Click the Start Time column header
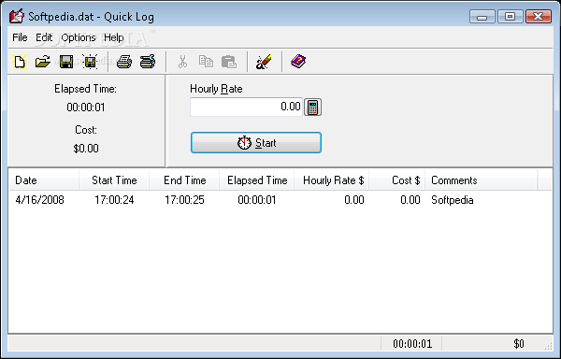 pos(114,180)
